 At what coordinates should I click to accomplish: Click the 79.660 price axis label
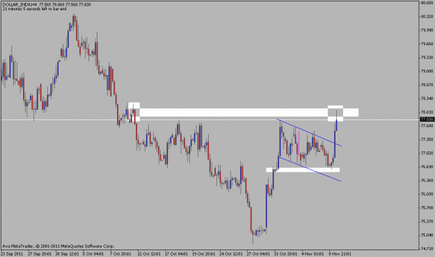(427, 44)
